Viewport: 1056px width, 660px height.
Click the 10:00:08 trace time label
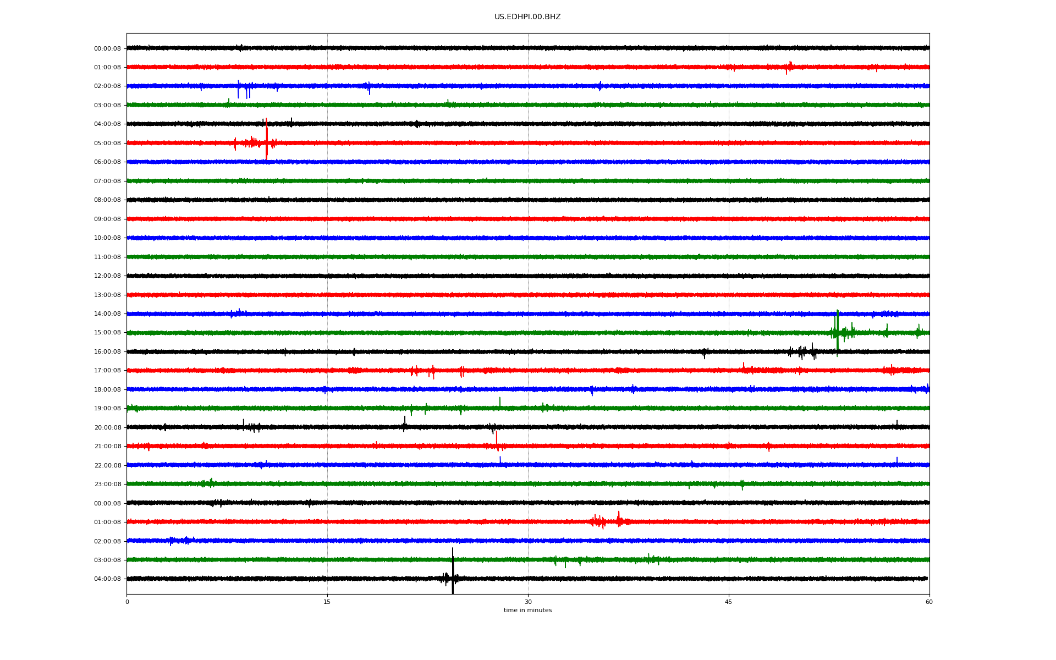pyautogui.click(x=107, y=238)
